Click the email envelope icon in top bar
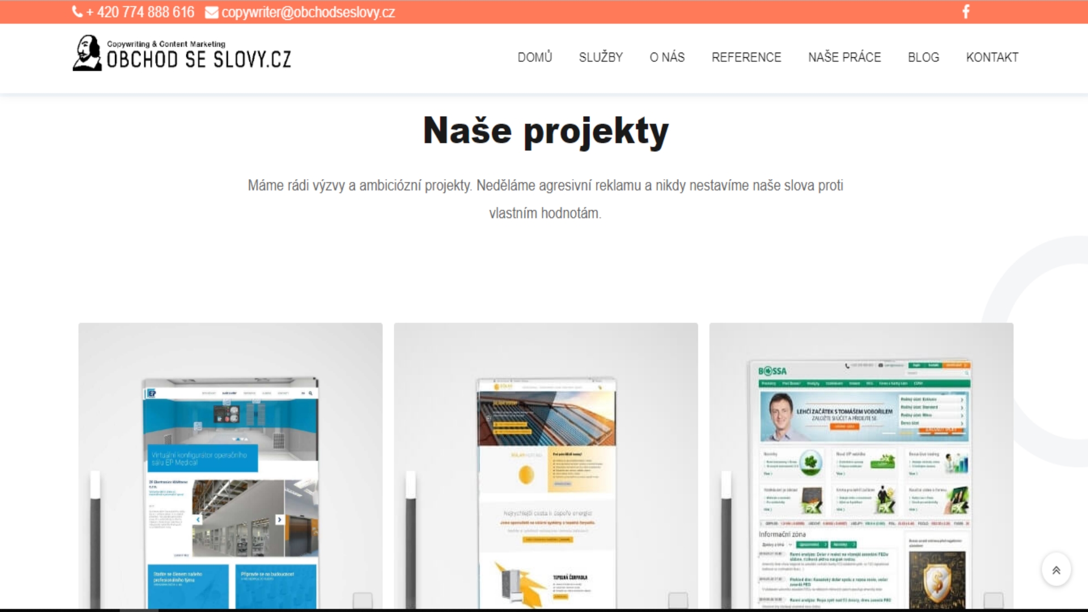Screen dimensions: 1088x612 (x=211, y=12)
